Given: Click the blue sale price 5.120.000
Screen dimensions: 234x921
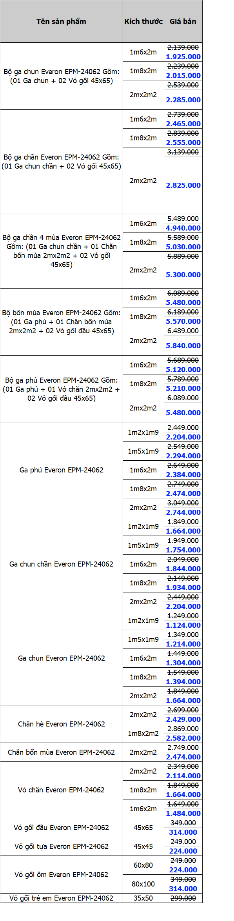Looking at the screenshot, I should 183,369.
